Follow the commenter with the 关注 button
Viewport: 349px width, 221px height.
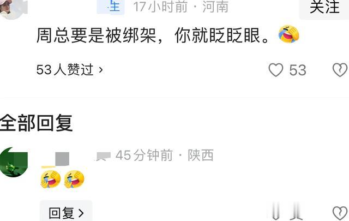click(x=324, y=8)
